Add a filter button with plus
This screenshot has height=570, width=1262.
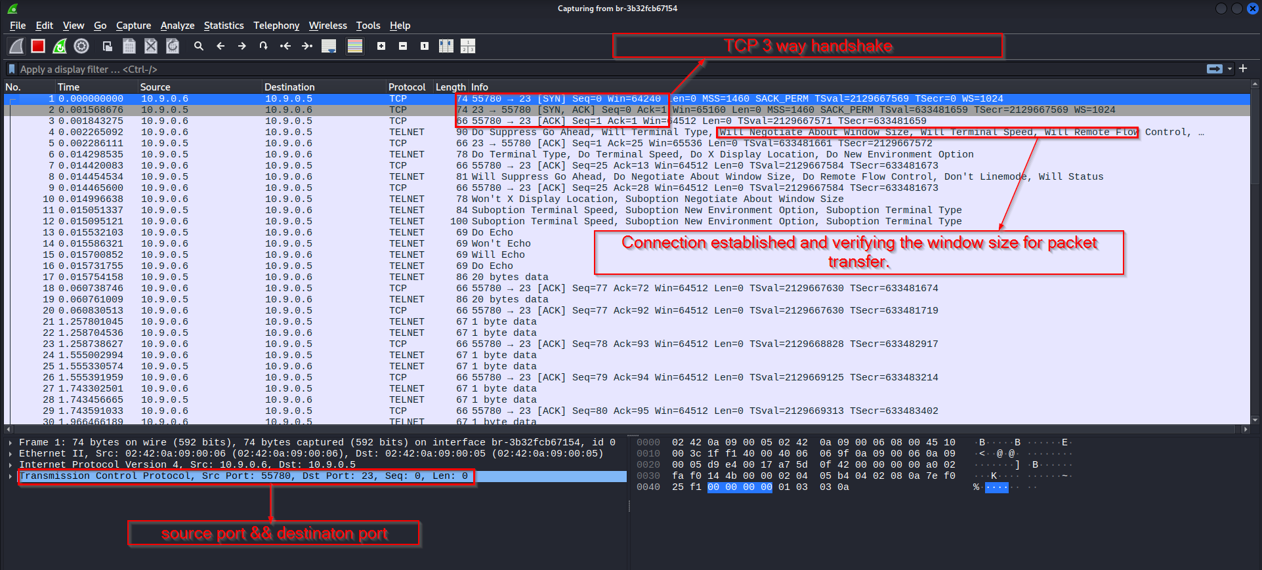(1243, 68)
